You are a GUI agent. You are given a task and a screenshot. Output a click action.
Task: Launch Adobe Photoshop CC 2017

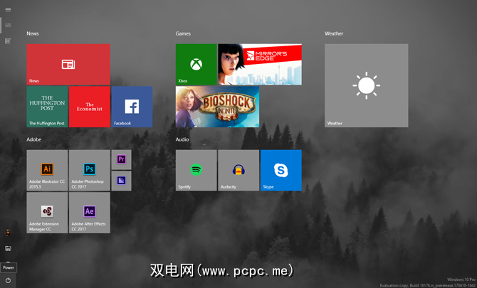click(x=90, y=170)
